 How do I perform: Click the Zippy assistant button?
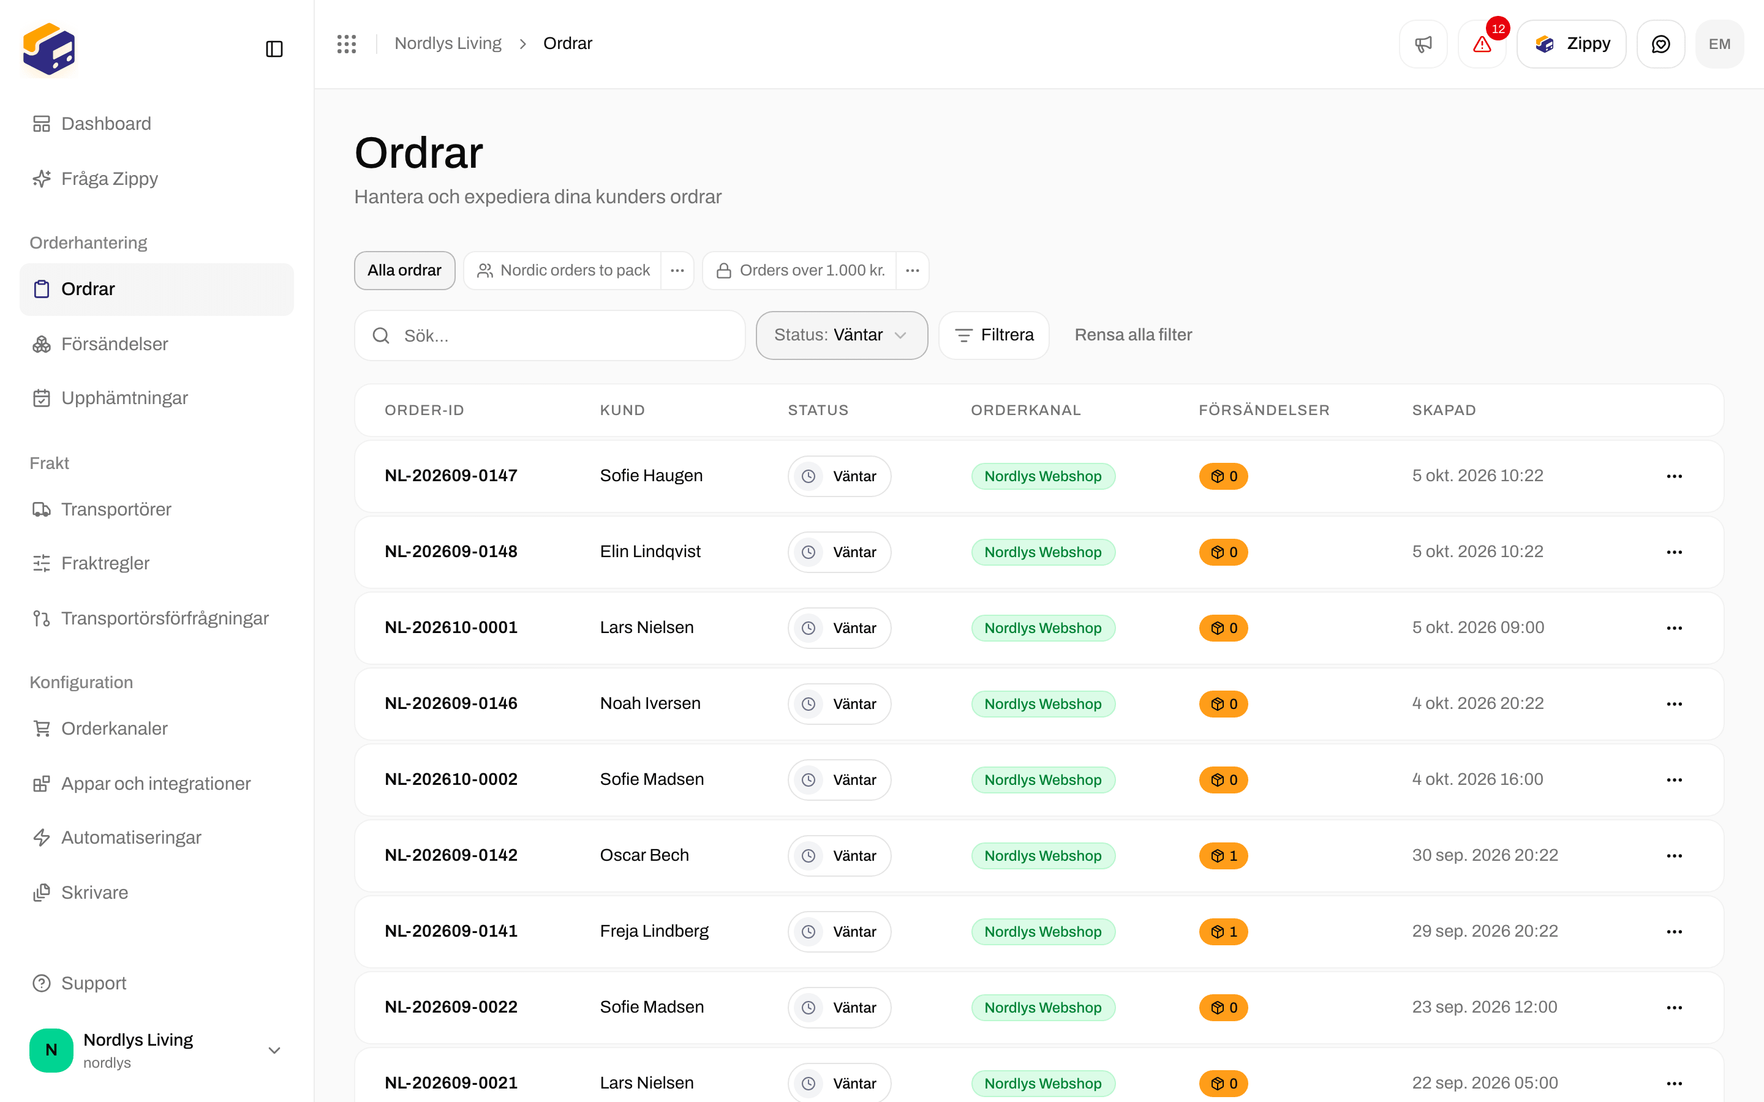pyautogui.click(x=1571, y=43)
